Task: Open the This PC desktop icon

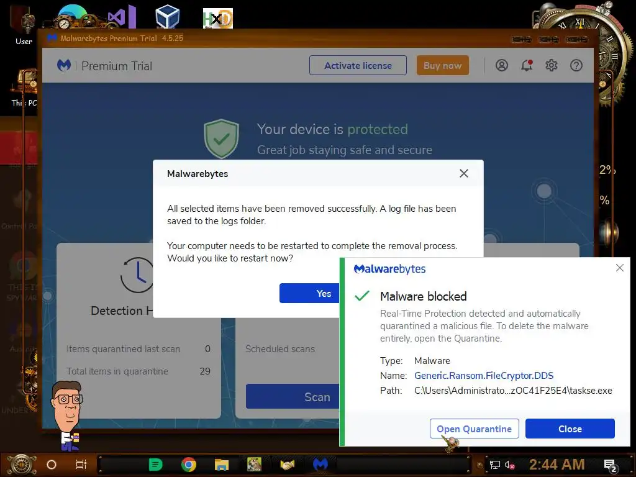Action: tap(24, 88)
